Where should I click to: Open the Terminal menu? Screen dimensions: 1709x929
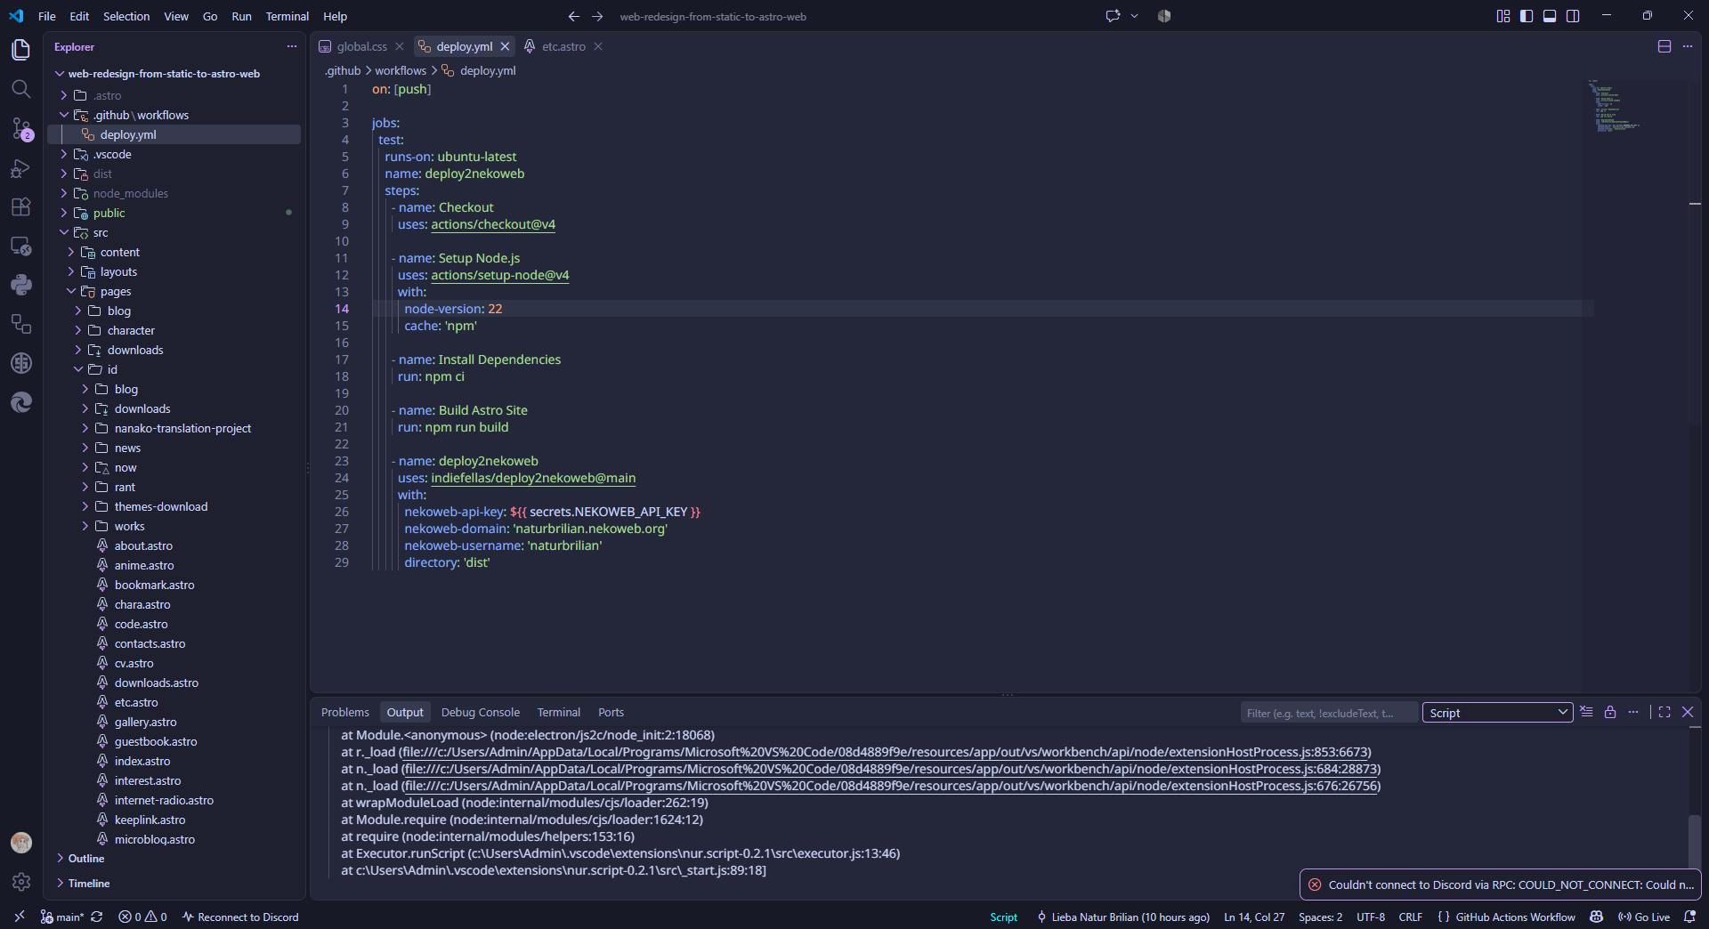[x=287, y=16]
